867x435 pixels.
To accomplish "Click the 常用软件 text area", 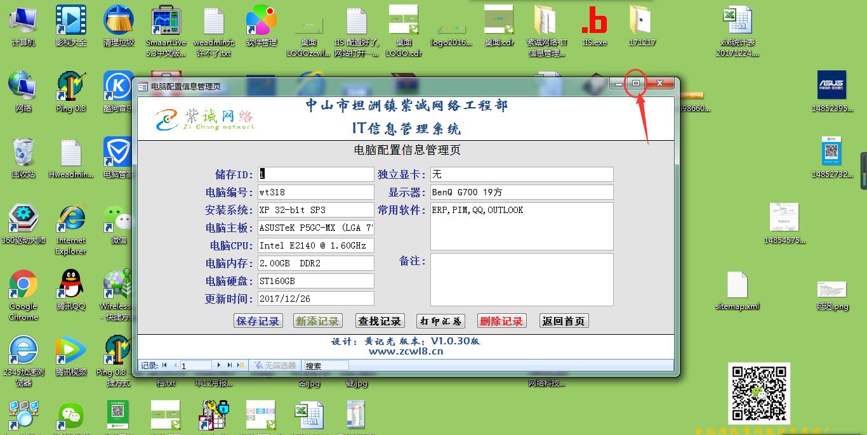I will 522,226.
